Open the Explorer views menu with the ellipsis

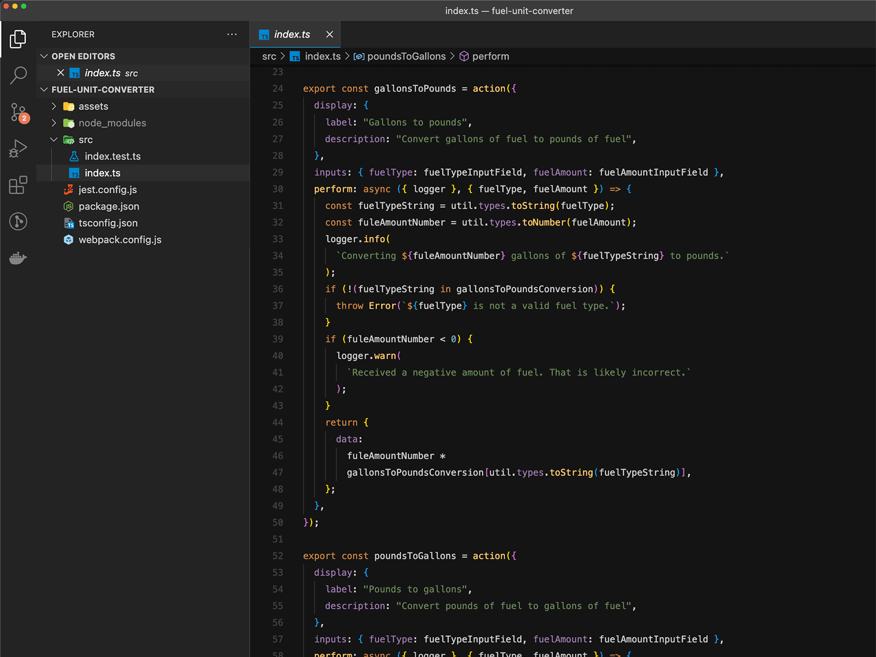click(x=232, y=34)
